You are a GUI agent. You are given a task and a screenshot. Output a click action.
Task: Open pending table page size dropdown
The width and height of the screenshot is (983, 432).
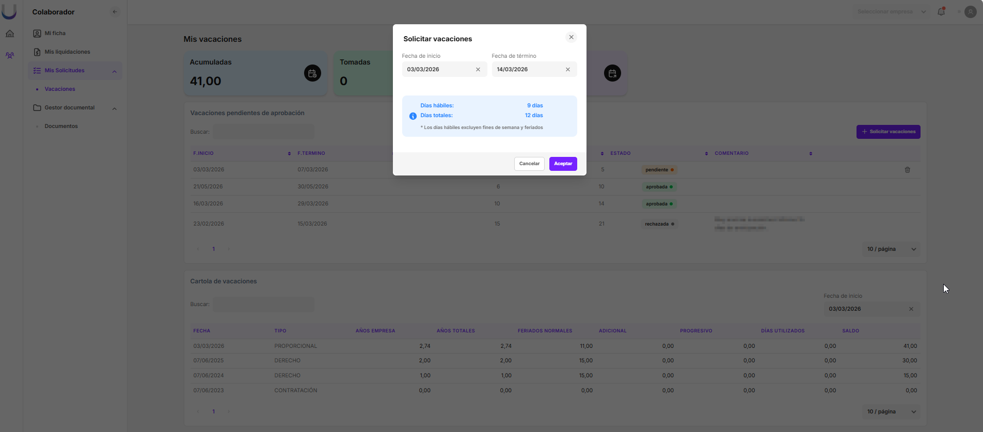(891, 249)
